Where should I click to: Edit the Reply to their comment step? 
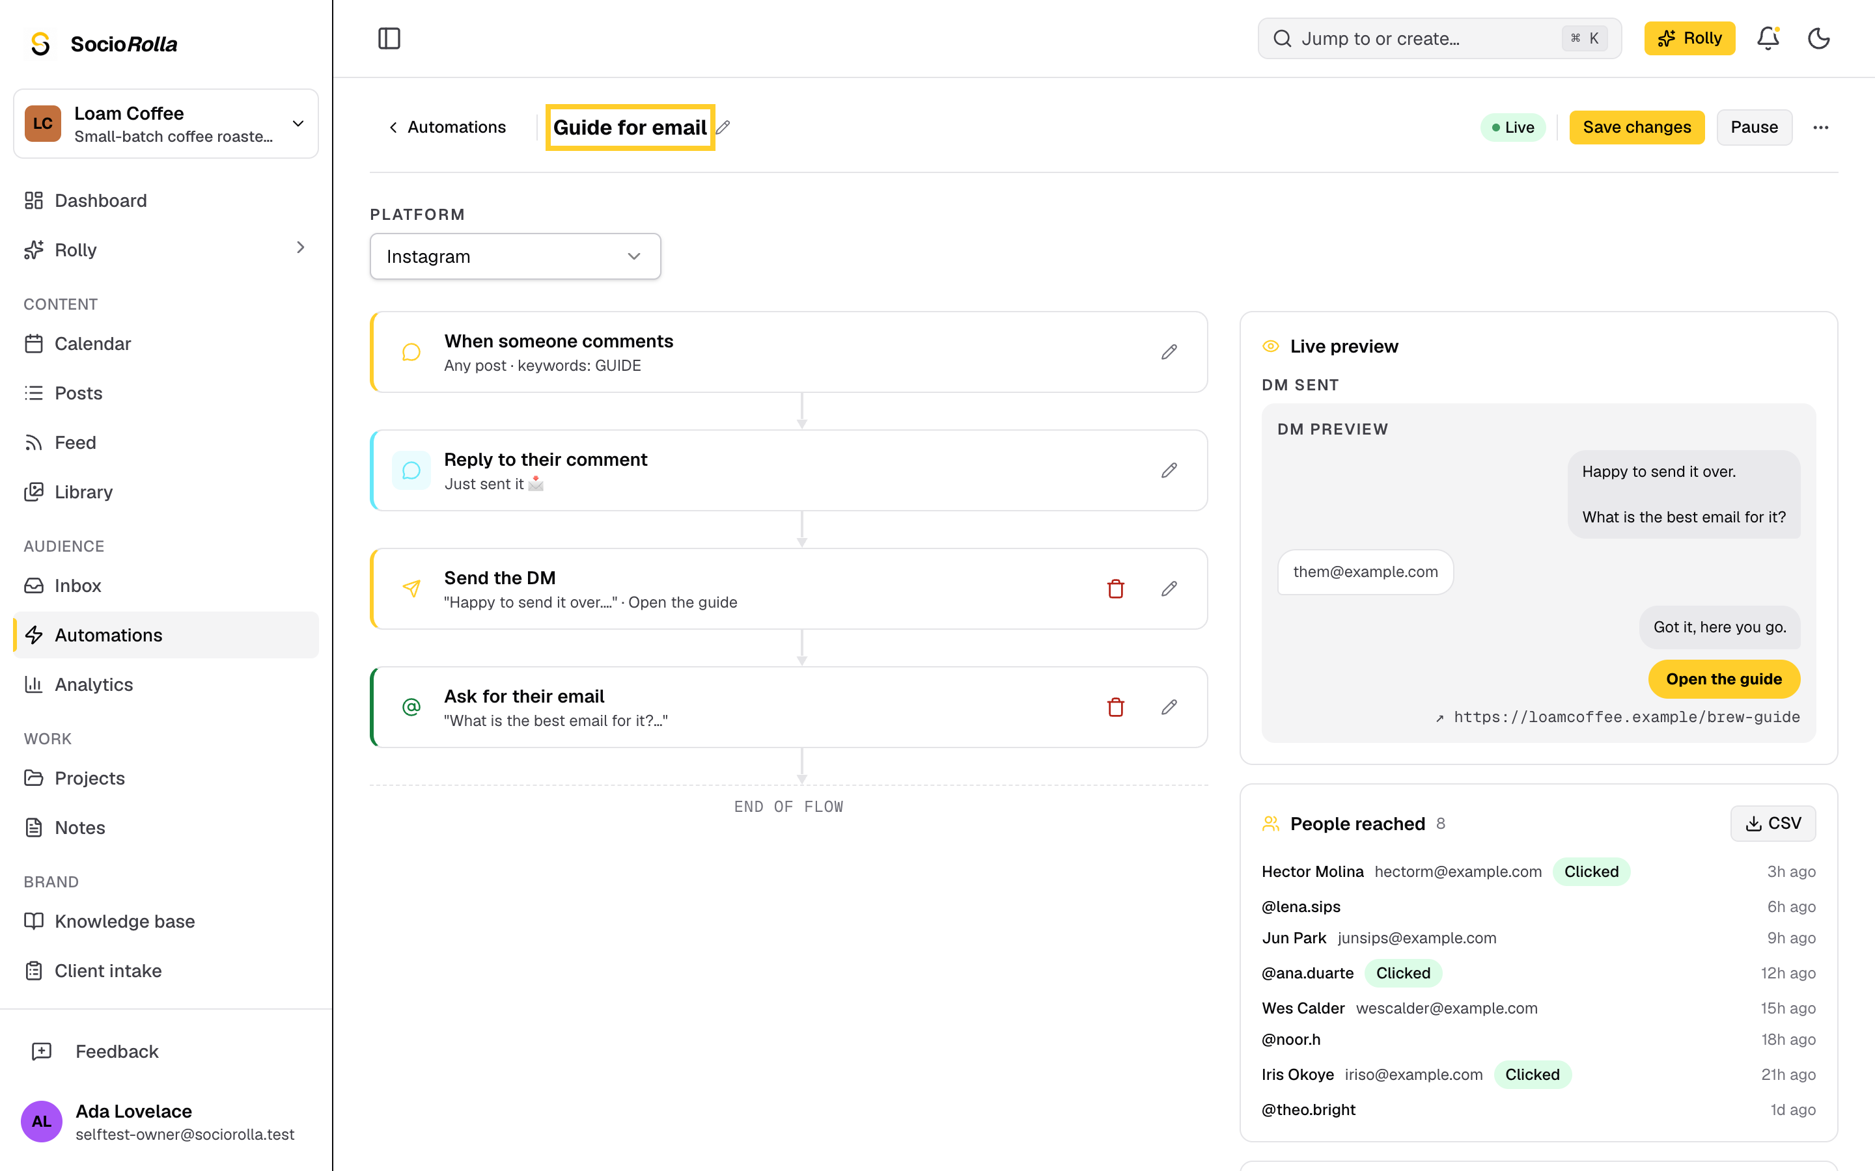coord(1169,470)
